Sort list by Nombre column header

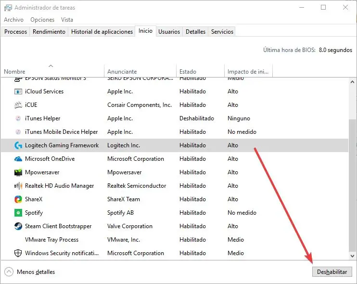click(x=14, y=72)
